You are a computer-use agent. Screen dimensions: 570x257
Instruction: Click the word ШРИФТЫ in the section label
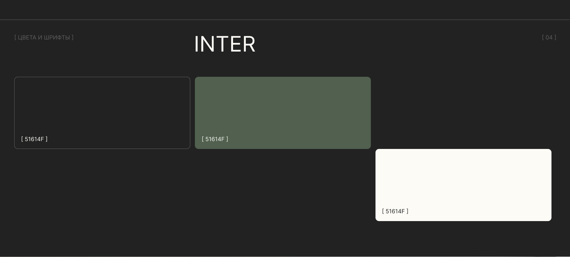[57, 37]
